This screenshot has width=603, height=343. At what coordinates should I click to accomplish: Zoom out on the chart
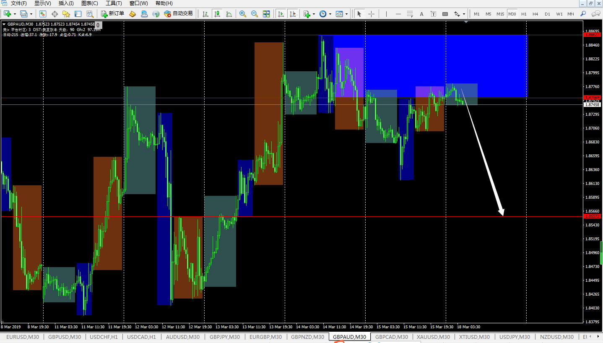coord(255,14)
